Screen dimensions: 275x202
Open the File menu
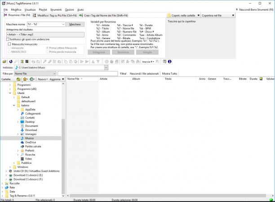(5, 9)
